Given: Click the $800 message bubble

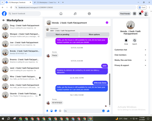Looking at the screenshot, I should [105, 66].
